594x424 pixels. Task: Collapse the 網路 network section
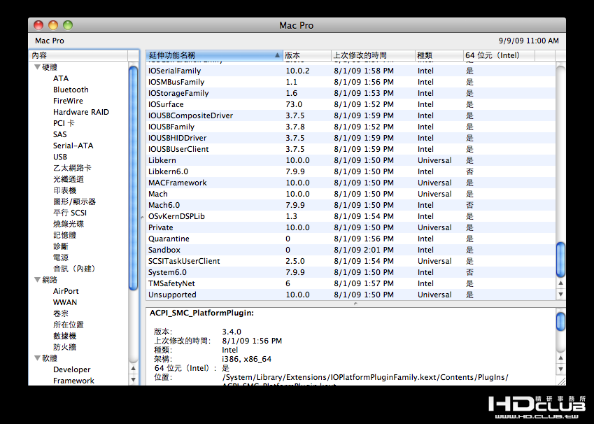point(37,280)
